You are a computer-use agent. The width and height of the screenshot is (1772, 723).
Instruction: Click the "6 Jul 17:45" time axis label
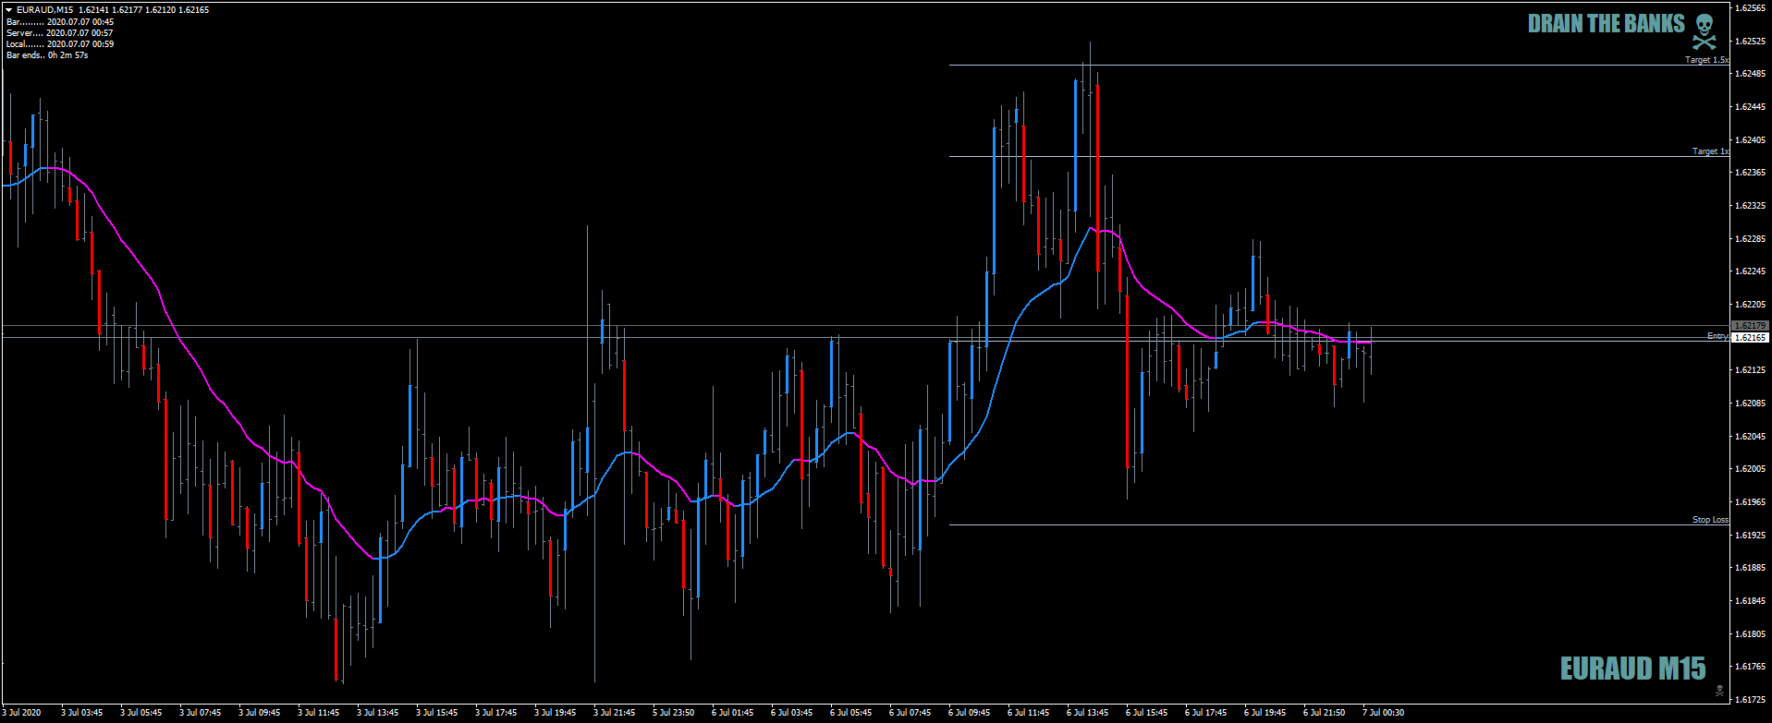1206,713
